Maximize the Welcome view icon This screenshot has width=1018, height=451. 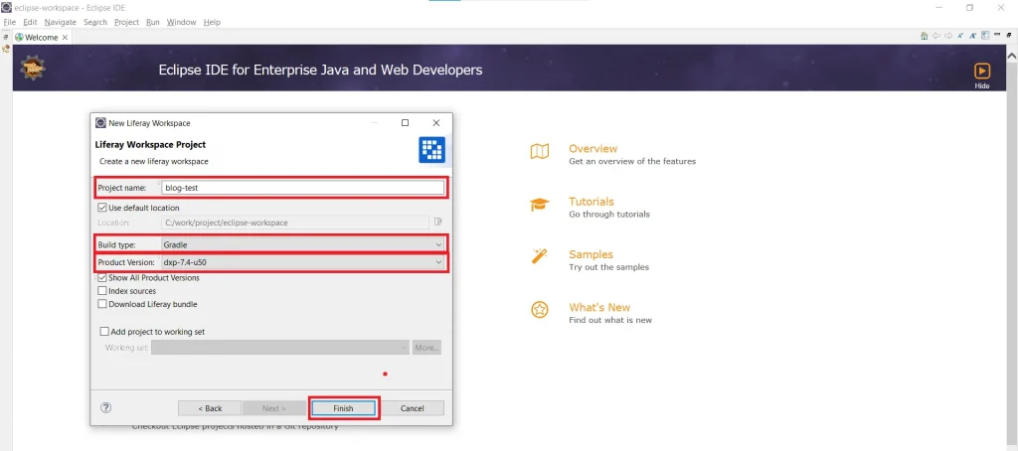click(1009, 37)
